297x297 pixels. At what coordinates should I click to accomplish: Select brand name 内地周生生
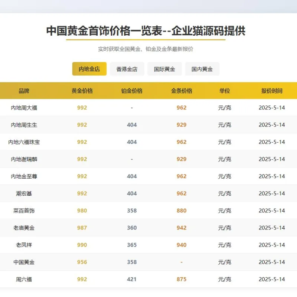click(24, 125)
